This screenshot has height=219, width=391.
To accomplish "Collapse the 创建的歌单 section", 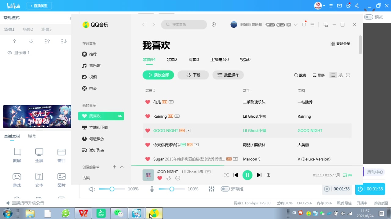I will point(122,167).
